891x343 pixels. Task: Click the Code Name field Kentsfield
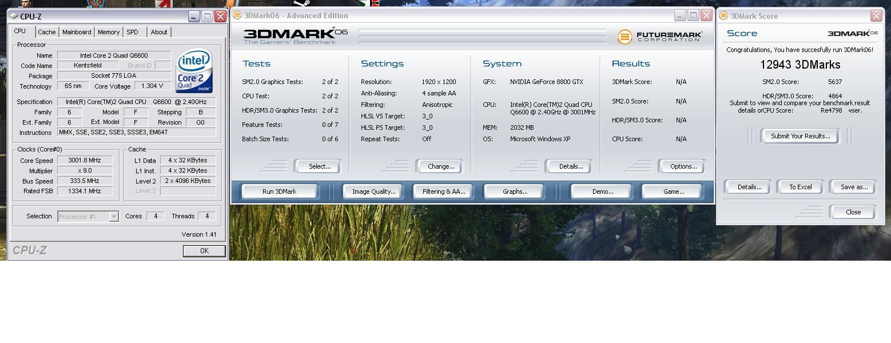[x=88, y=66]
